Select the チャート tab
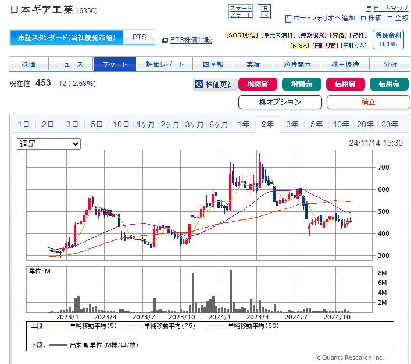This screenshot has height=364, width=411. [x=115, y=64]
